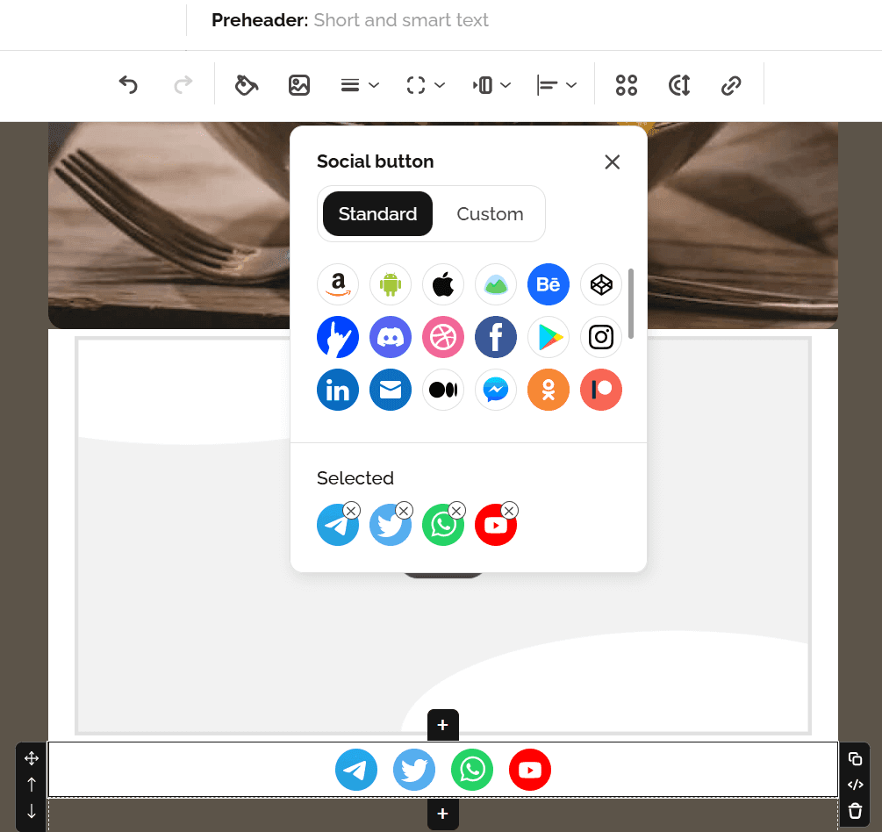This screenshot has height=832, width=882.
Task: Undo the last action
Action: pyautogui.click(x=128, y=85)
